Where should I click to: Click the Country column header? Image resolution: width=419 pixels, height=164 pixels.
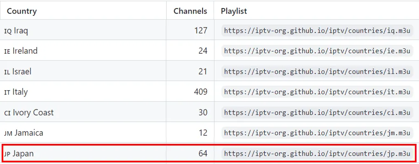pyautogui.click(x=83, y=11)
